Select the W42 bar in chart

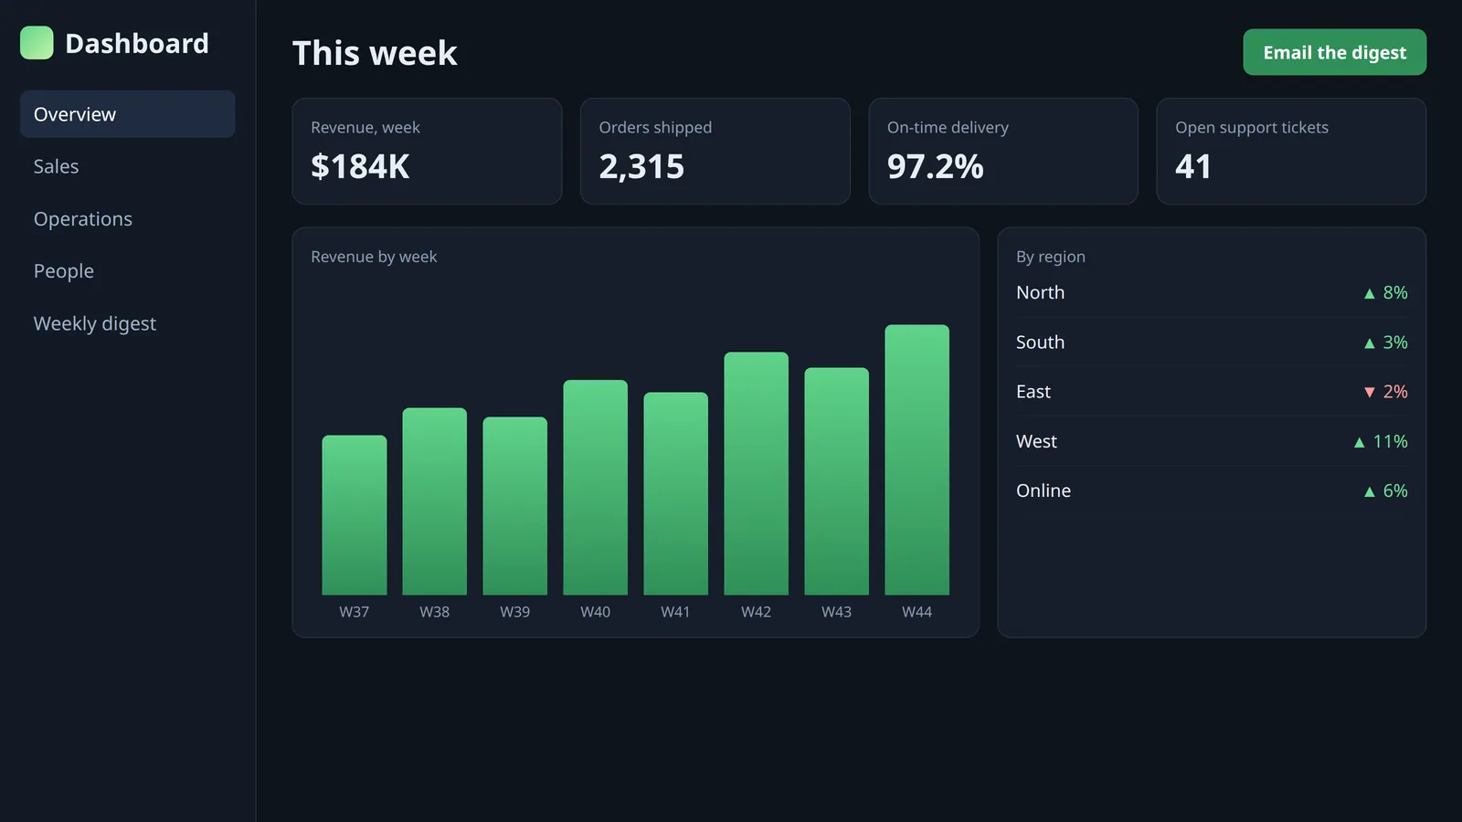point(757,474)
